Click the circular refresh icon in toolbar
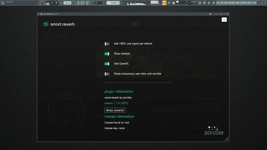Image resolution: width=267 pixels, height=150 pixels. click(x=213, y=3)
